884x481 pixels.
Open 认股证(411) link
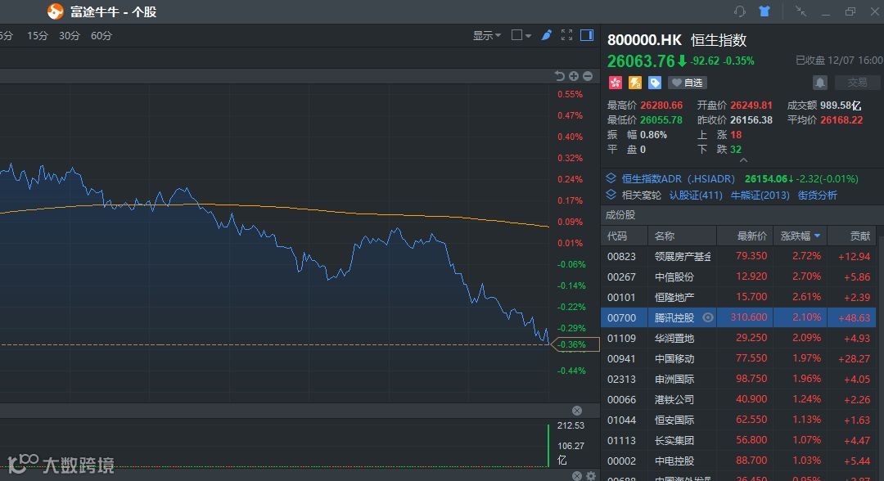coord(696,195)
